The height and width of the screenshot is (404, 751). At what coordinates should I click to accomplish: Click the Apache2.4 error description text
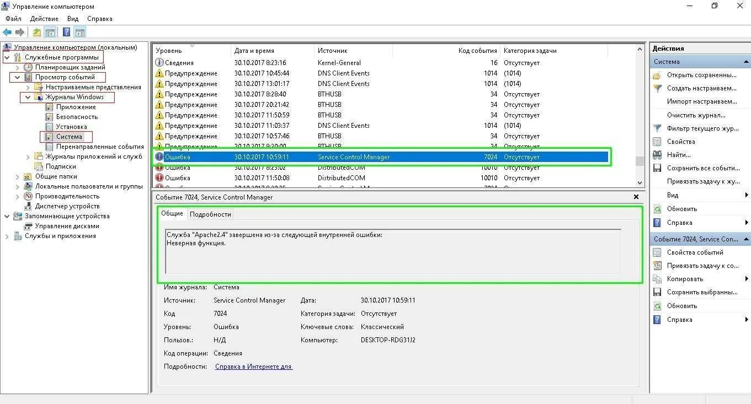(x=274, y=239)
